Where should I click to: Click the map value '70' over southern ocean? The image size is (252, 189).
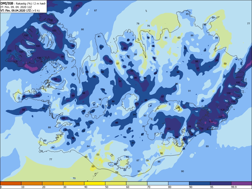point(74,178)
